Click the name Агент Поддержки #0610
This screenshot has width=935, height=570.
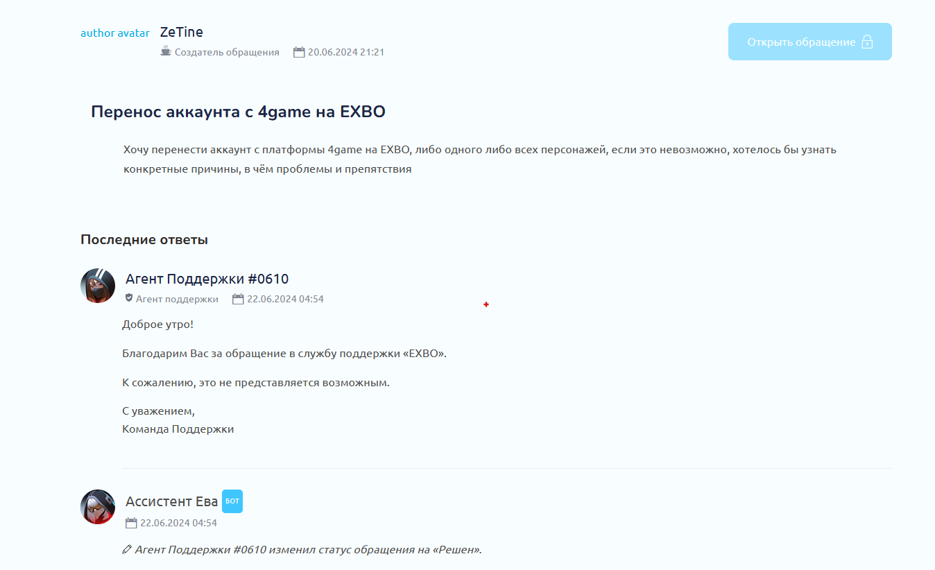click(x=207, y=279)
